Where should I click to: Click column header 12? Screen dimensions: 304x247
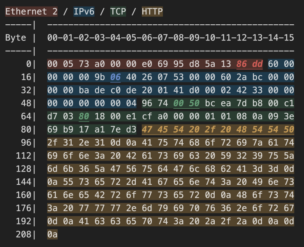241,37
